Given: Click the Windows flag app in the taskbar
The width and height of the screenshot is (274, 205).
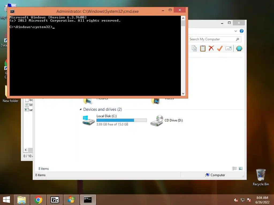Looking at the screenshot, I should 71,200.
